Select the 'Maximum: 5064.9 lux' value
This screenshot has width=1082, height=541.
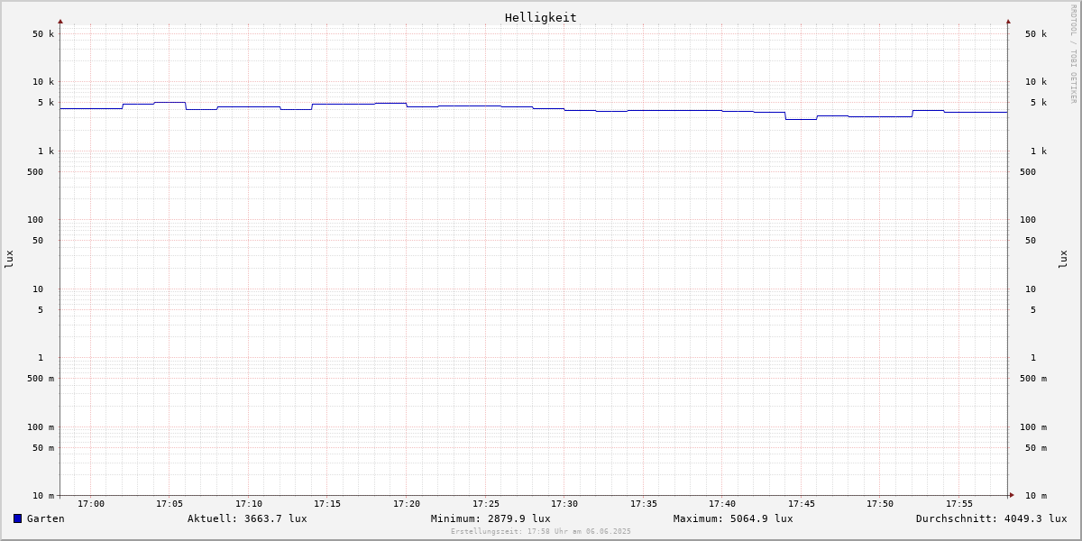pyautogui.click(x=733, y=518)
